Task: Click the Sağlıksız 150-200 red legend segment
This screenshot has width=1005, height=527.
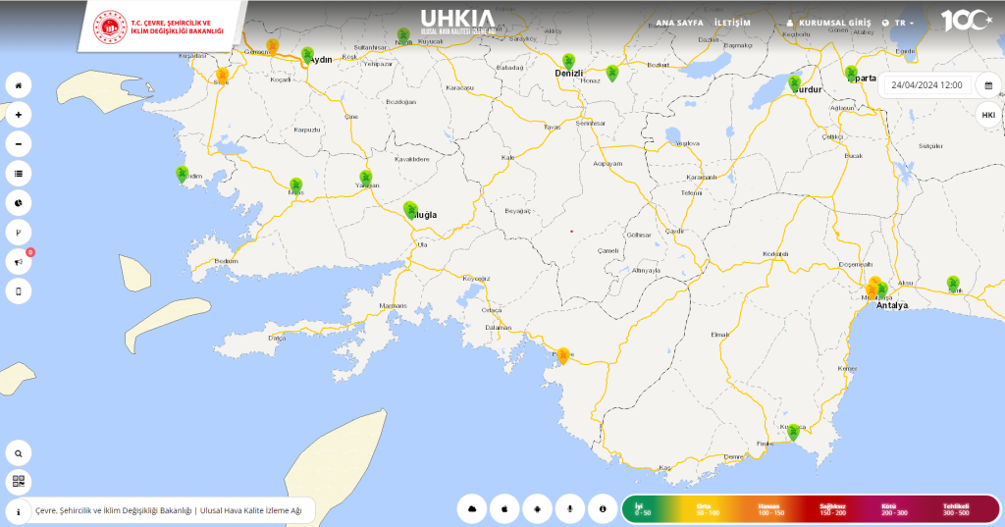Action: point(832,509)
